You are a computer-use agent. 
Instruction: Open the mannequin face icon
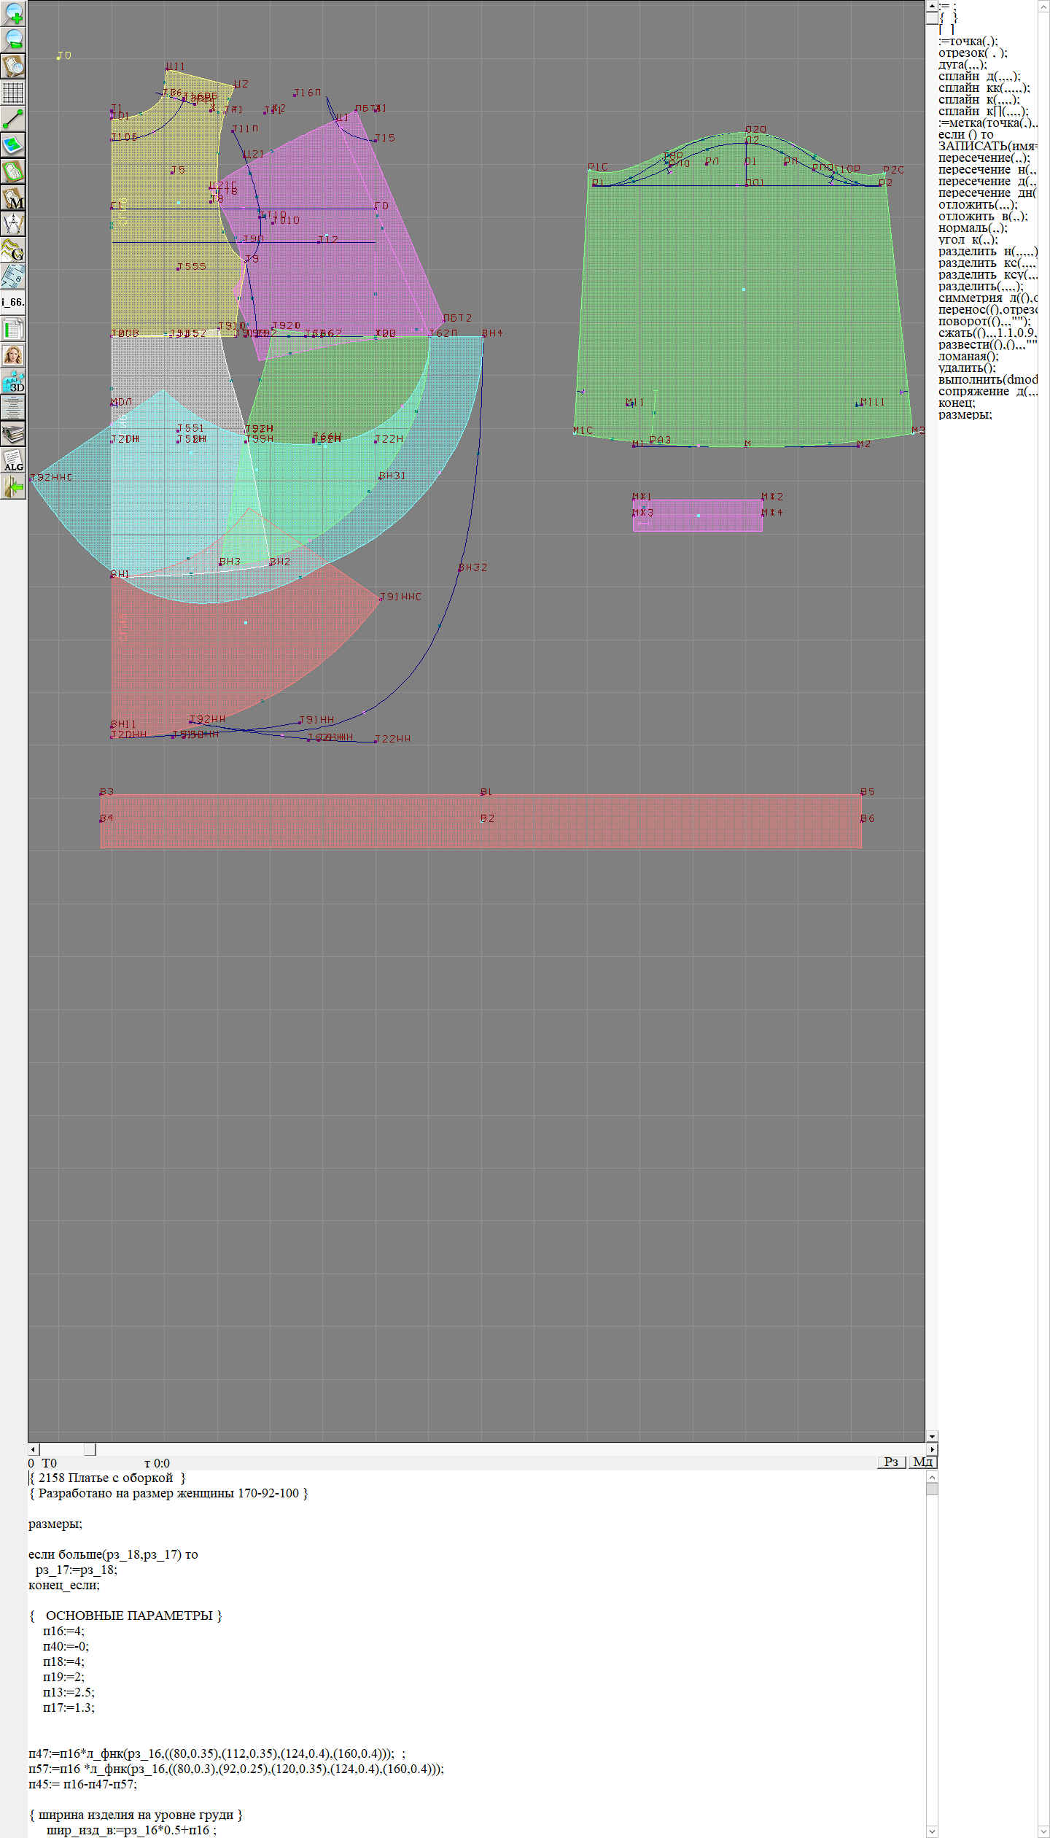[13, 355]
